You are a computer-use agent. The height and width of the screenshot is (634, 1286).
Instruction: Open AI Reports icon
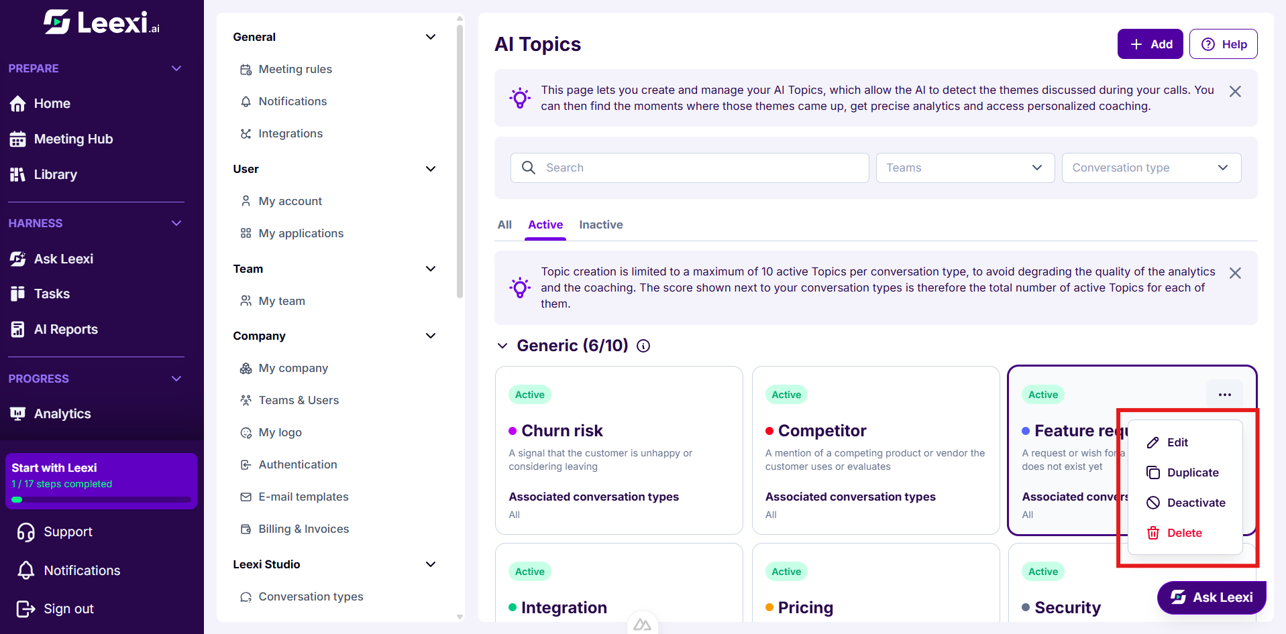pyautogui.click(x=17, y=329)
